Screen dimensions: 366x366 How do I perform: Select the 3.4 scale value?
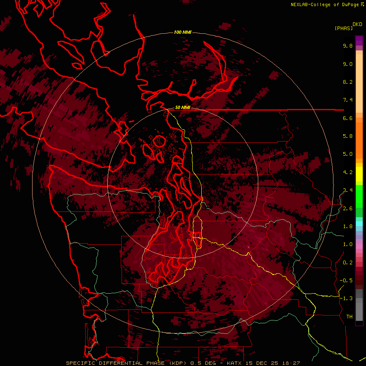(x=348, y=190)
